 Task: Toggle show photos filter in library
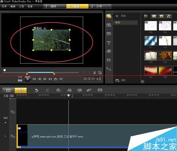click(x=161, y=16)
